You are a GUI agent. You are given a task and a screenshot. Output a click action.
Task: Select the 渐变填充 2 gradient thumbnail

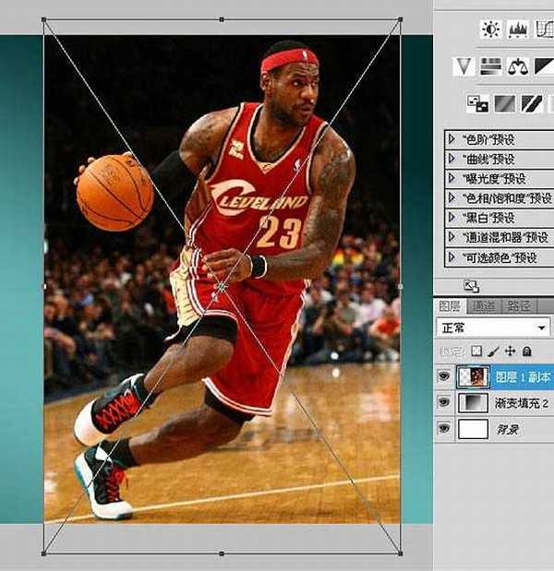(473, 402)
